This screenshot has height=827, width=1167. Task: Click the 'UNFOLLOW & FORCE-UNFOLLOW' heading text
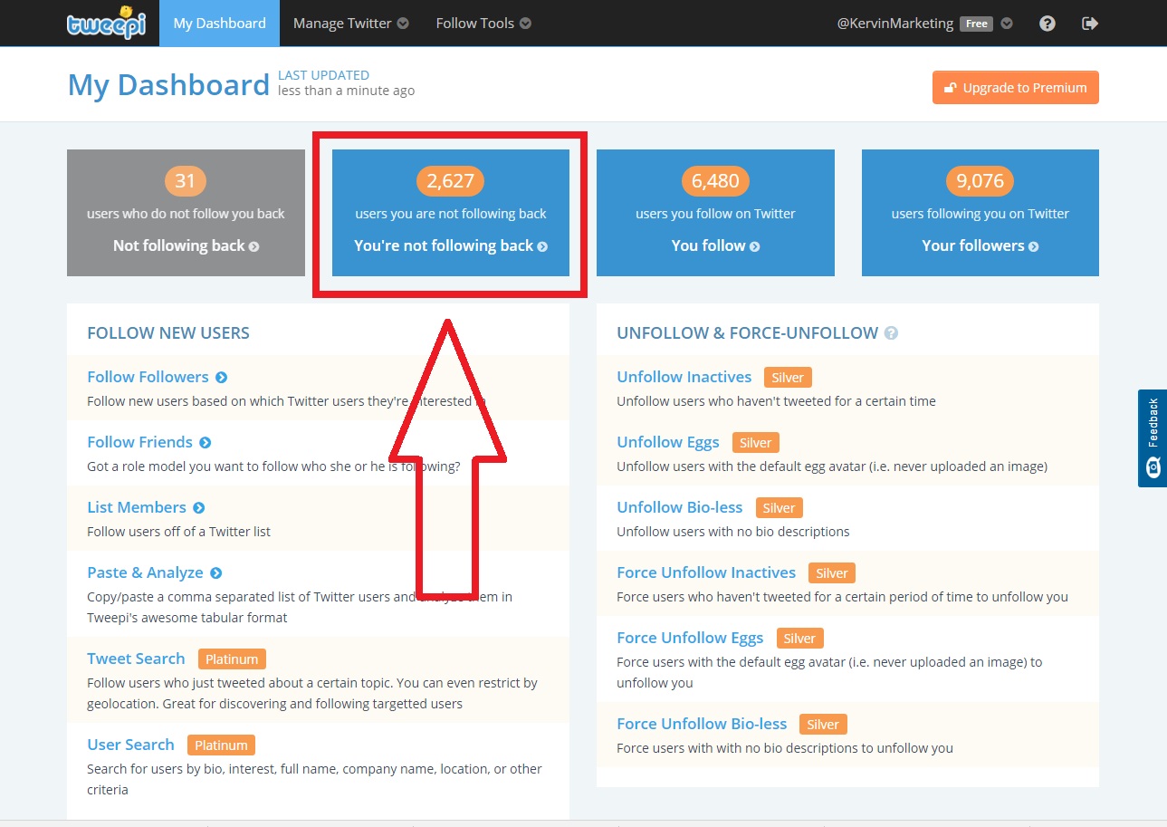tap(748, 333)
